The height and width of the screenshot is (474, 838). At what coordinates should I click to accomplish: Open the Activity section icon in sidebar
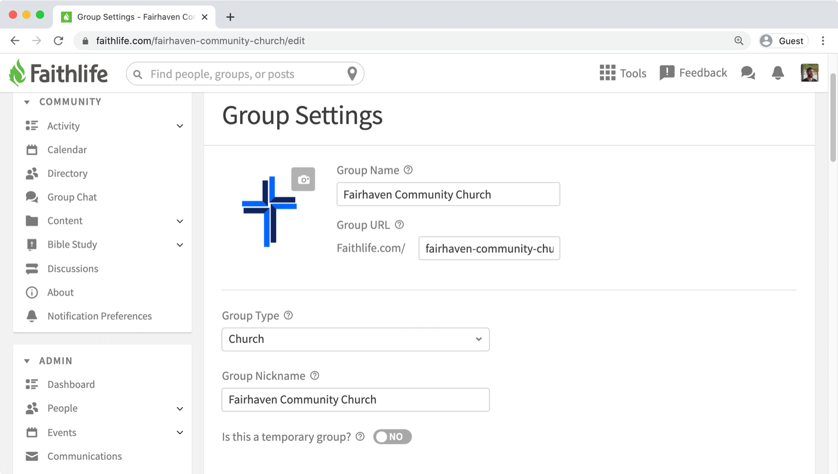pos(32,126)
